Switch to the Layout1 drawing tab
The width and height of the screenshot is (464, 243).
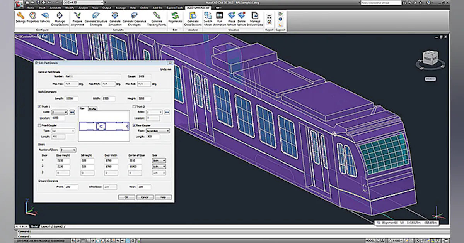(47, 226)
